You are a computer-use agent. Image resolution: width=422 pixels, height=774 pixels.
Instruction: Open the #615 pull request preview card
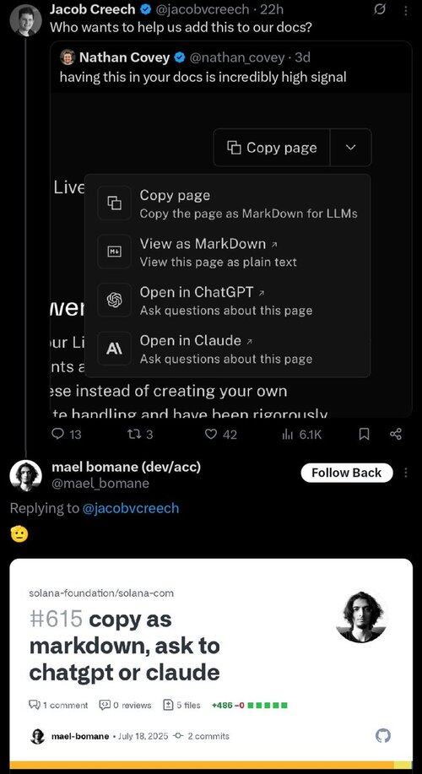pyautogui.click(x=211, y=663)
